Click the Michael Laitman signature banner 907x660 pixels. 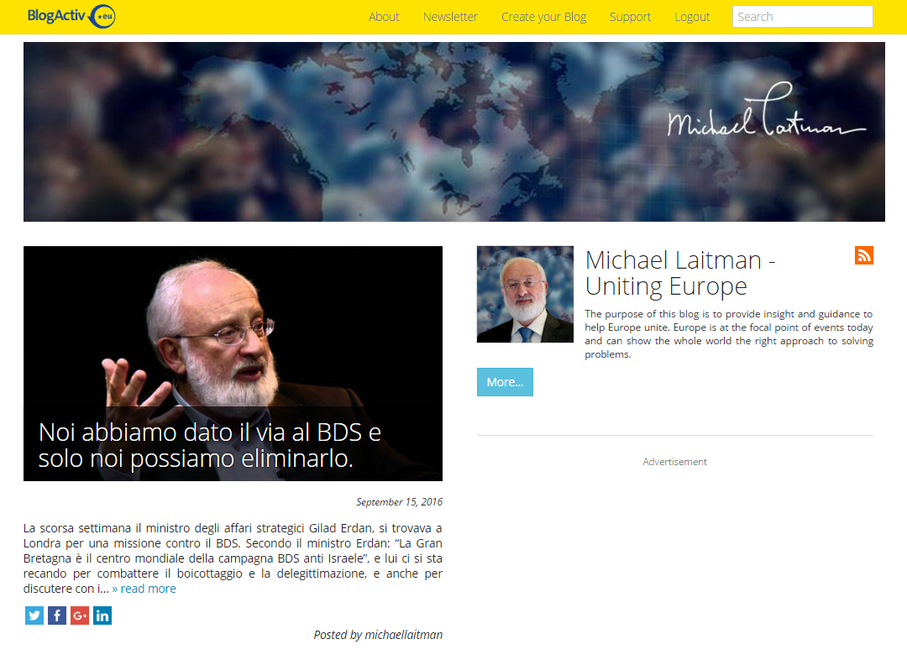454,132
